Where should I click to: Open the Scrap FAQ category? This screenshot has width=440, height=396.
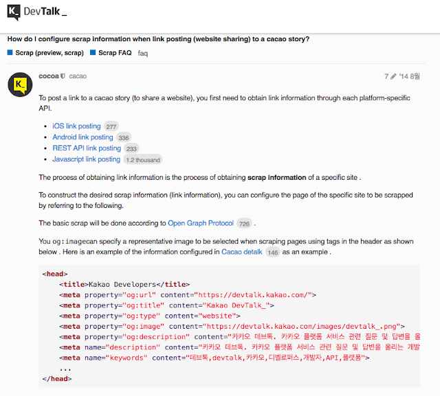115,53
